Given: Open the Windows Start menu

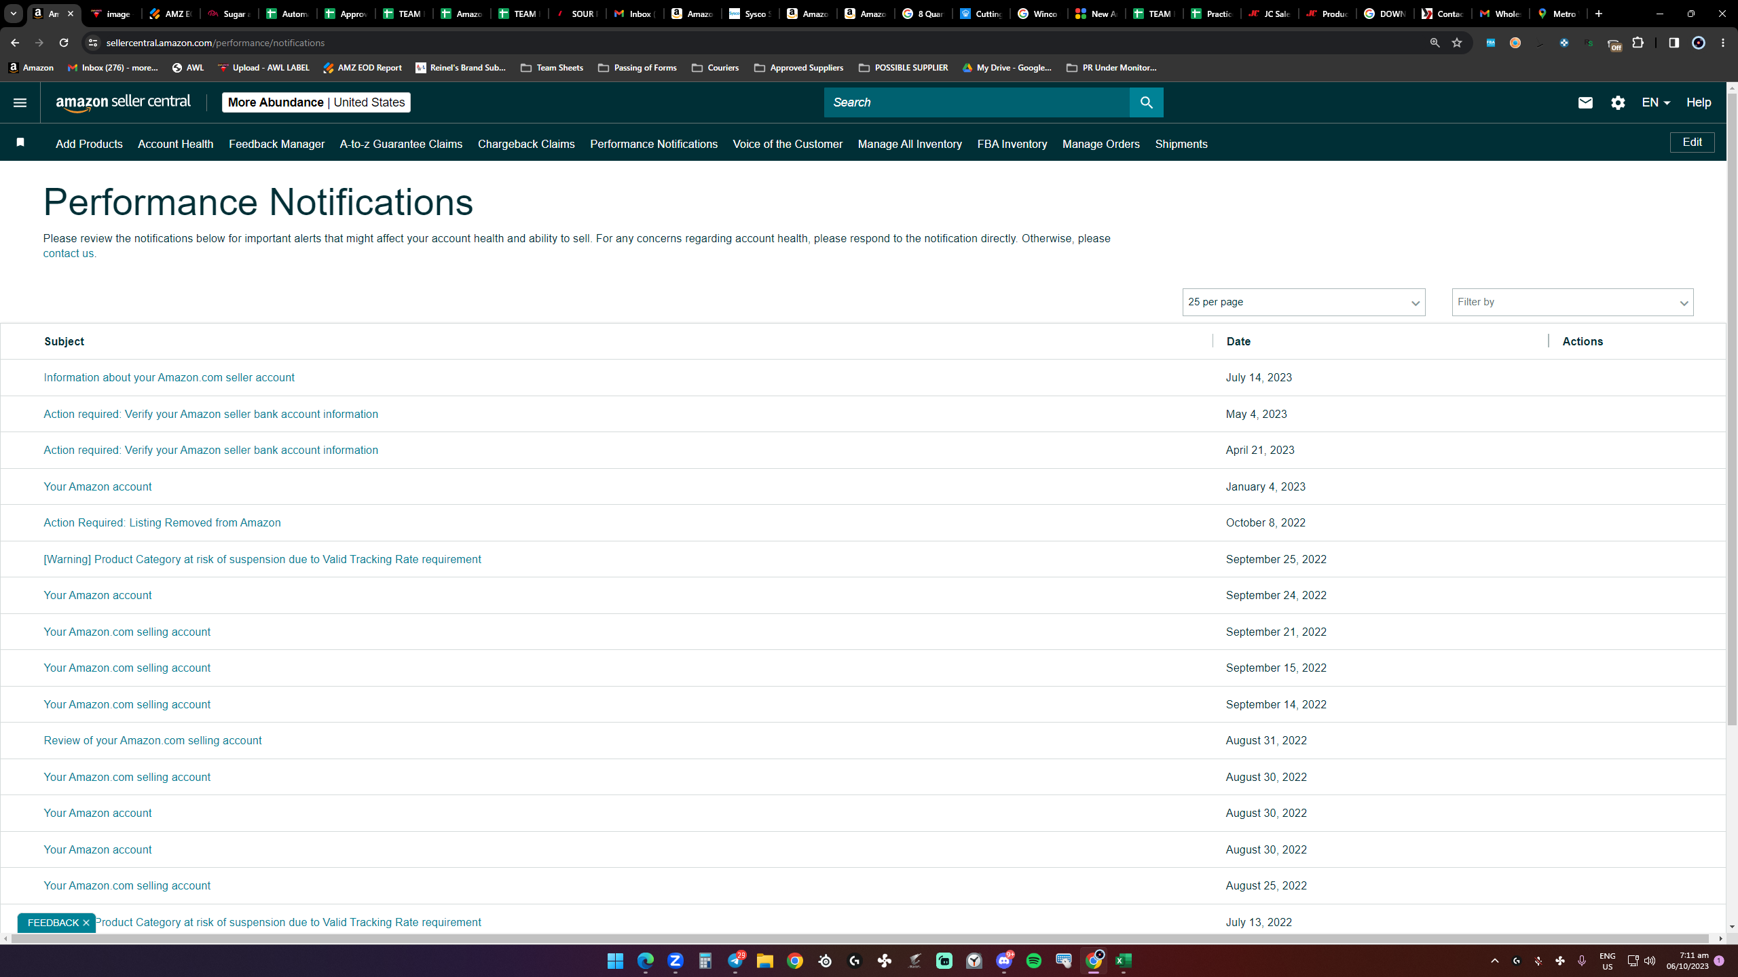Looking at the screenshot, I should (615, 961).
